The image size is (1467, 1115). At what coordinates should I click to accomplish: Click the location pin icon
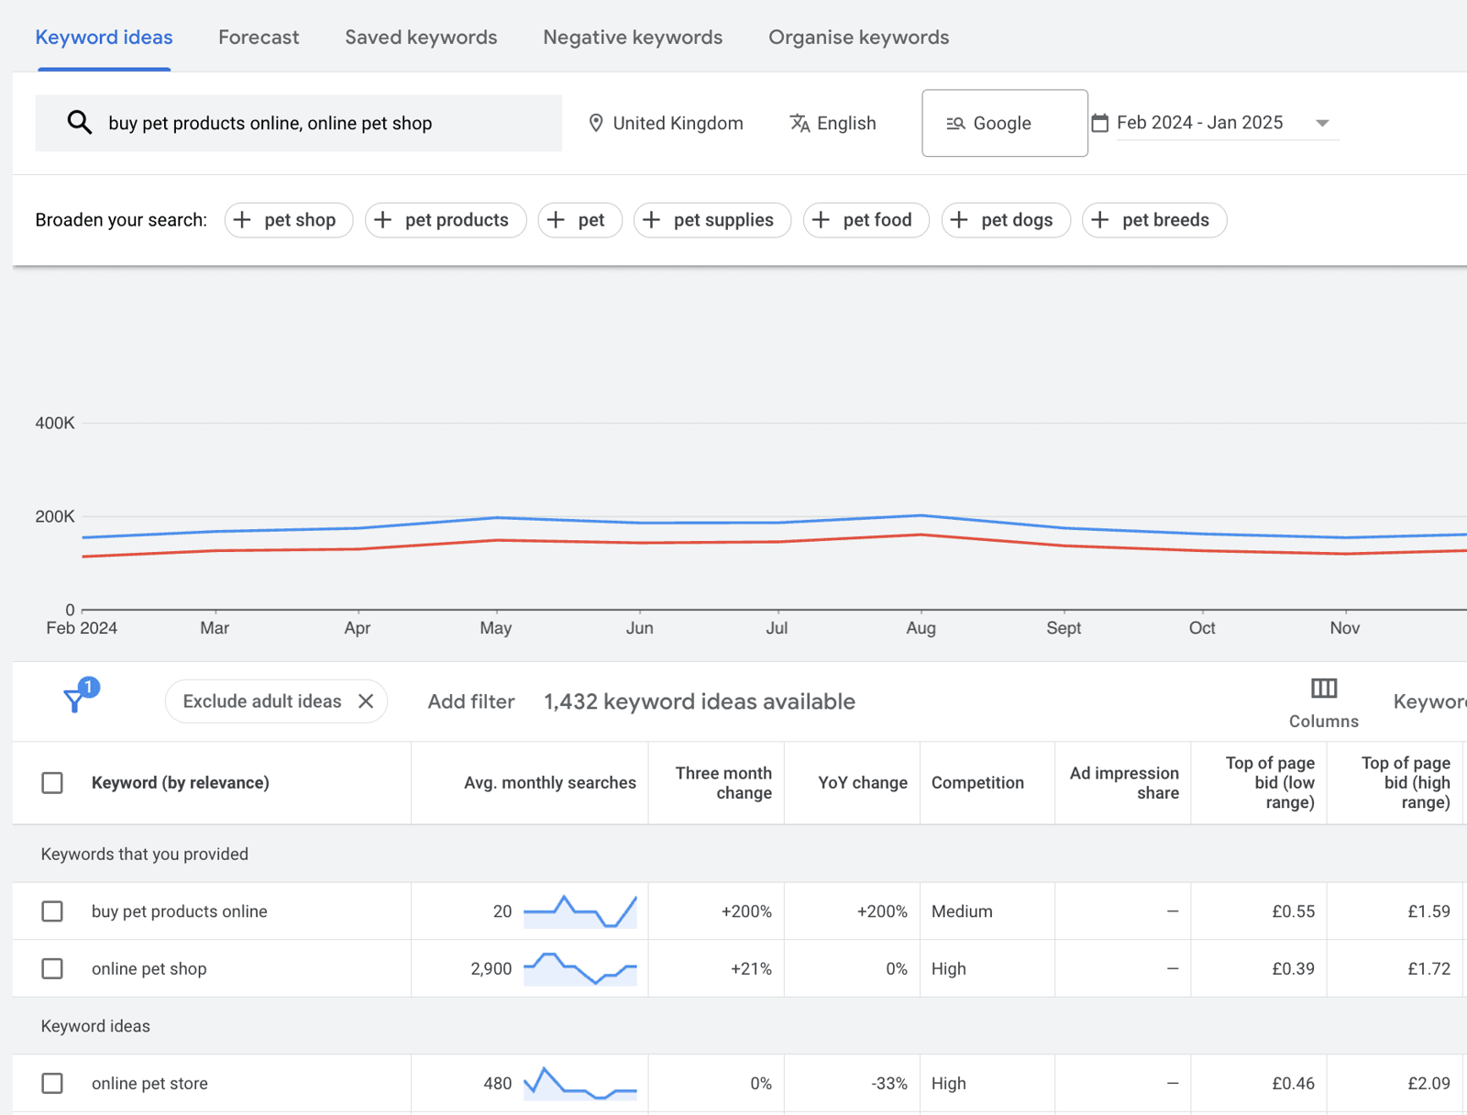(x=596, y=123)
